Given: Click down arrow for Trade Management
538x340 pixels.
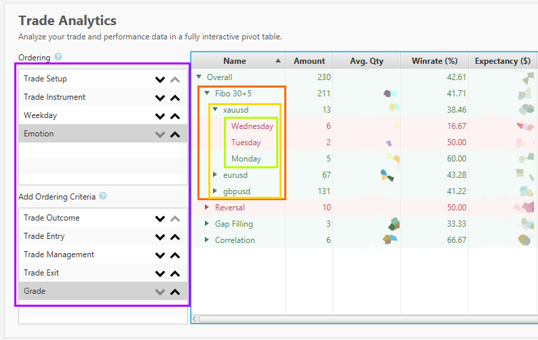Looking at the screenshot, I should coord(160,255).
